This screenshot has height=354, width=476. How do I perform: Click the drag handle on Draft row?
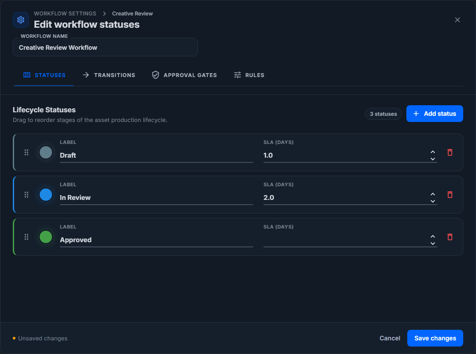coord(26,152)
